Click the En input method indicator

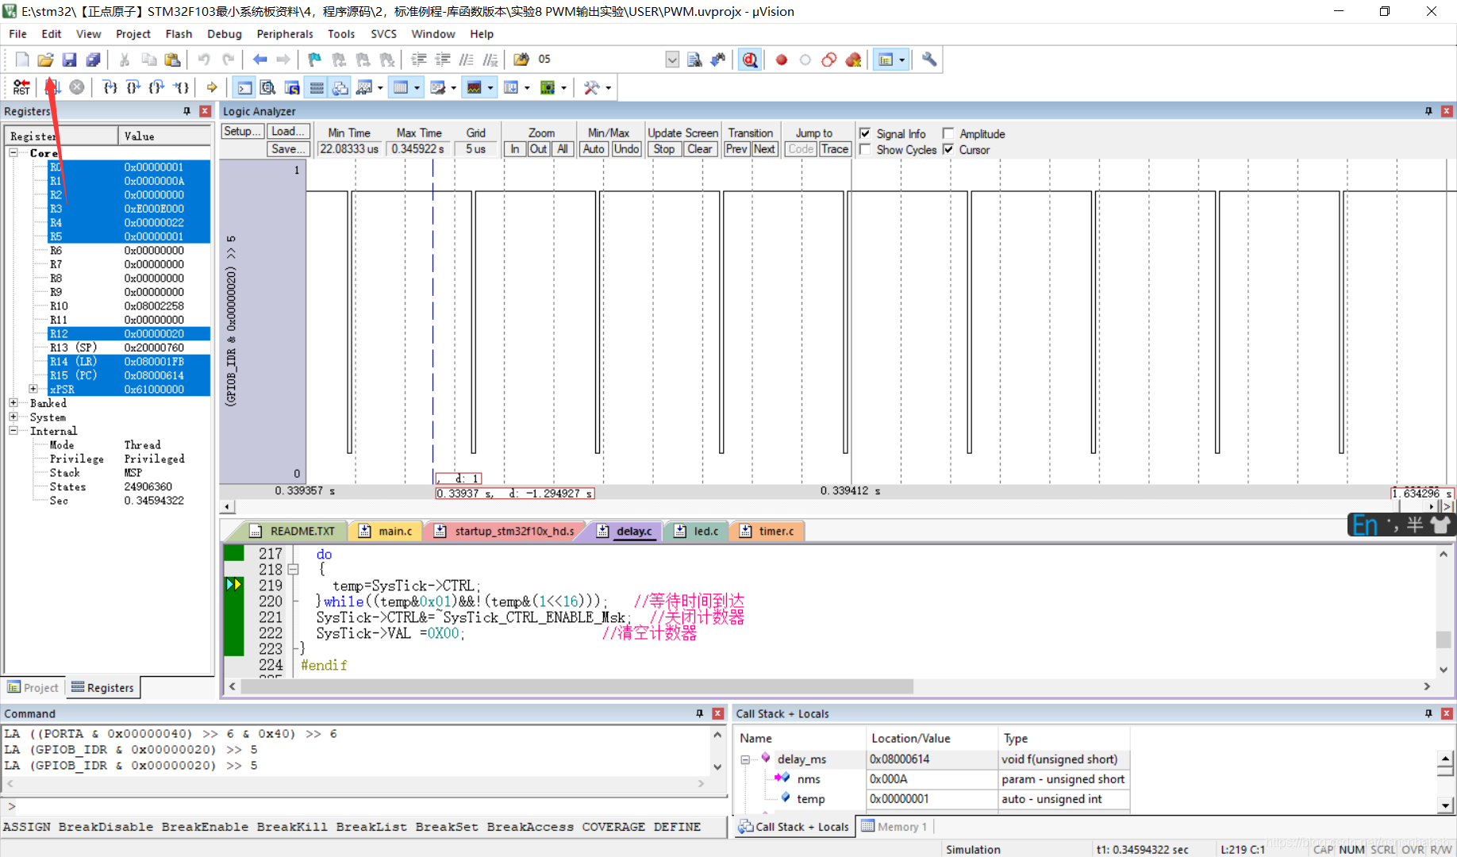click(x=1365, y=525)
